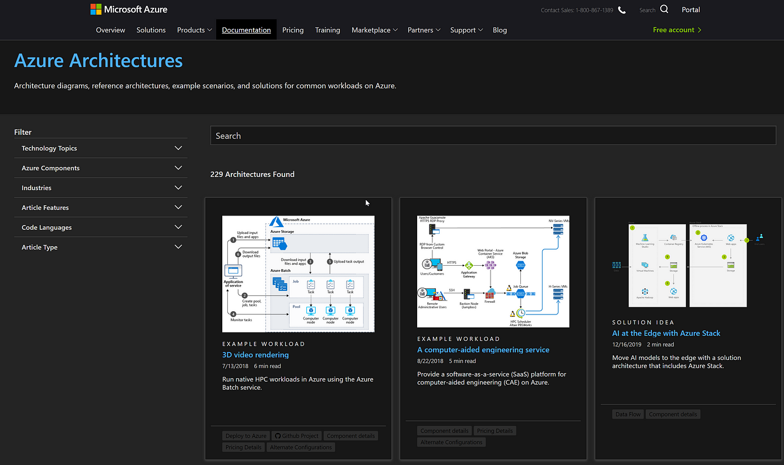Image resolution: width=784 pixels, height=465 pixels.
Task: Click the SOLUTION IDEA label
Action: click(x=643, y=322)
